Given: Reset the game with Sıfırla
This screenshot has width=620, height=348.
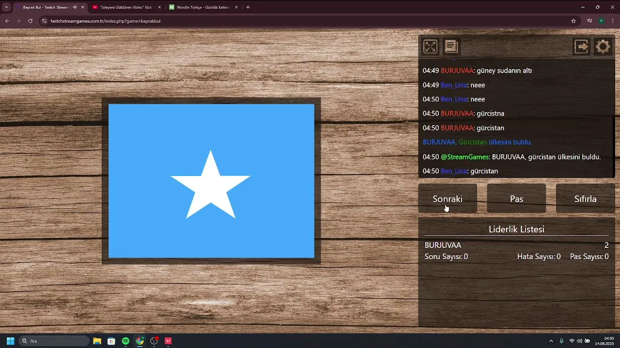Looking at the screenshot, I should pyautogui.click(x=585, y=199).
